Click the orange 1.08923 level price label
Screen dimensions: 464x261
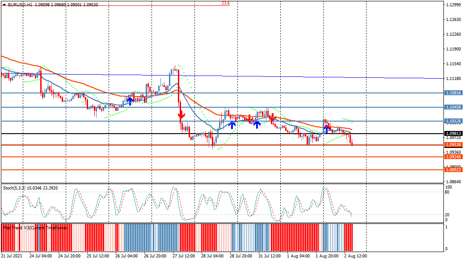click(453, 169)
